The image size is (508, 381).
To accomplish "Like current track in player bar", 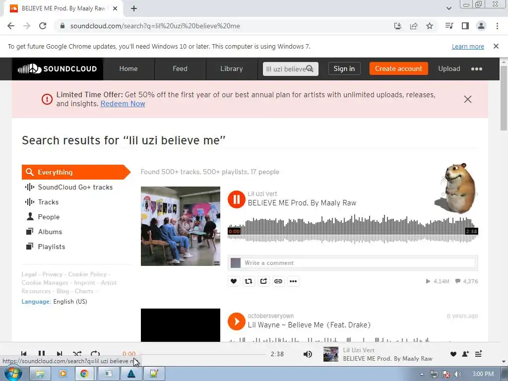I will 453,354.
